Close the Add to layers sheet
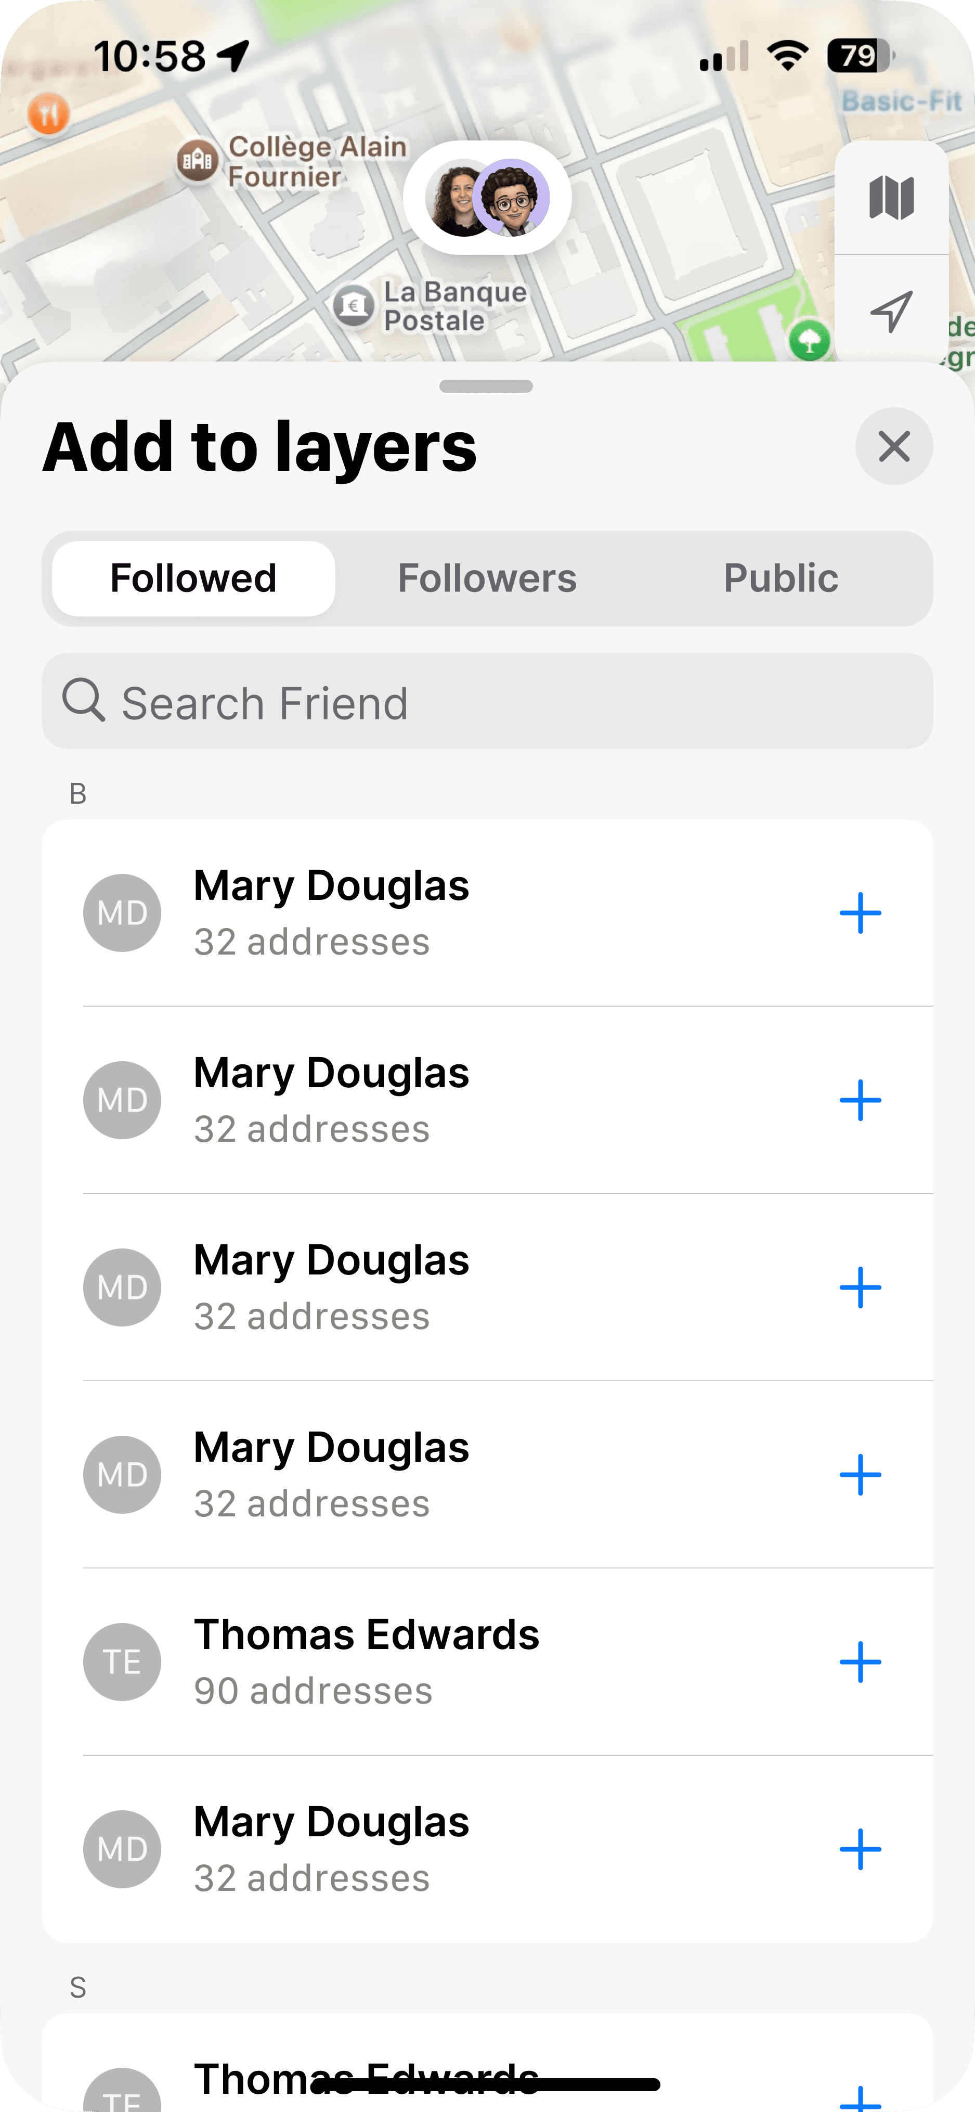 click(894, 447)
